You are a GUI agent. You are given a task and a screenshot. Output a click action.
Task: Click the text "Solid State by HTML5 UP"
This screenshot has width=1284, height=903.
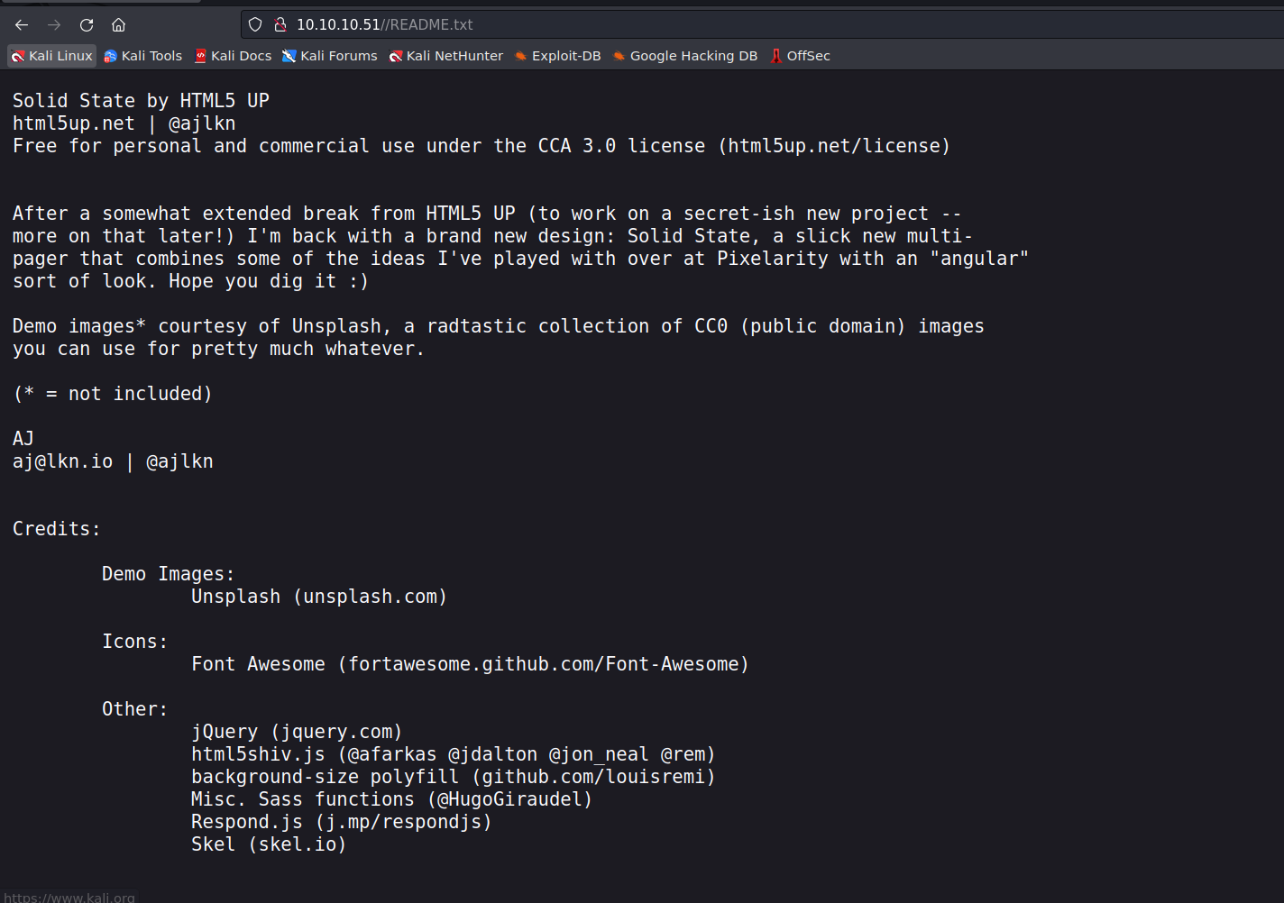pos(141,101)
